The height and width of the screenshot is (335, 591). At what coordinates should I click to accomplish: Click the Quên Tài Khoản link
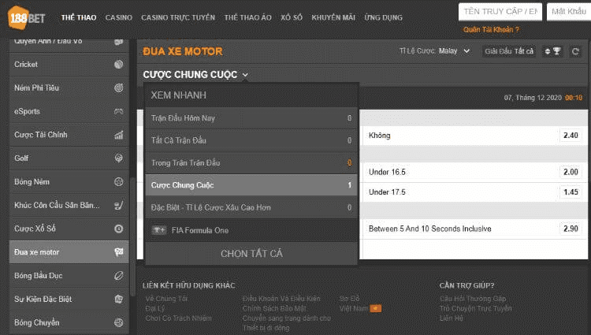tap(491, 29)
